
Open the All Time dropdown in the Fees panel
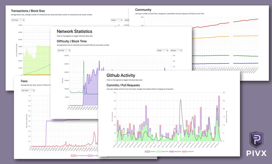(x=28, y=91)
